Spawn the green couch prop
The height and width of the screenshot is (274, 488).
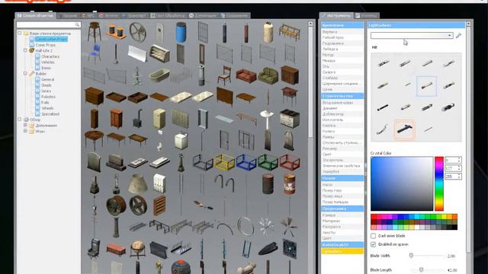click(x=268, y=75)
